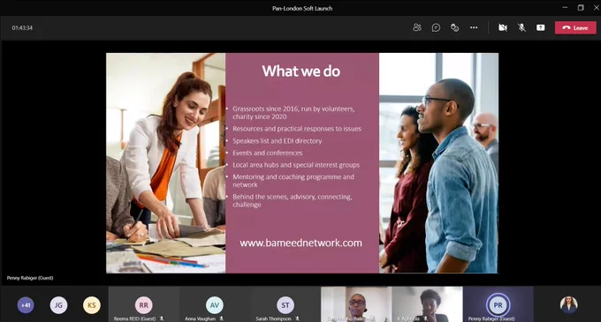Click the Resources and practical responses bullet
The height and width of the screenshot is (322, 601).
click(x=297, y=129)
